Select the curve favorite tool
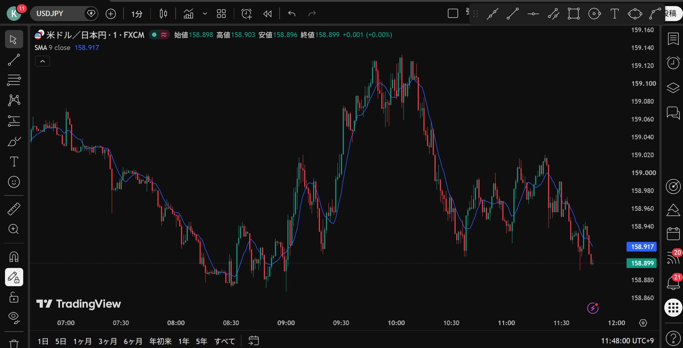Image resolution: width=683 pixels, height=348 pixels. tap(655, 14)
